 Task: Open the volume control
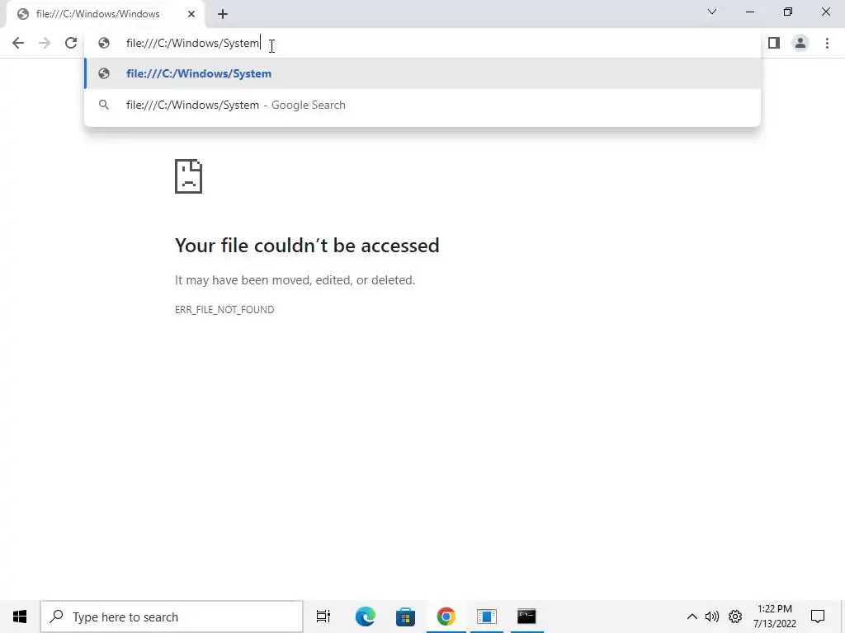(x=712, y=617)
